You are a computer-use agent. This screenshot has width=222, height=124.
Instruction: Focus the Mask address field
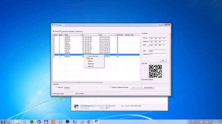(x=157, y=45)
